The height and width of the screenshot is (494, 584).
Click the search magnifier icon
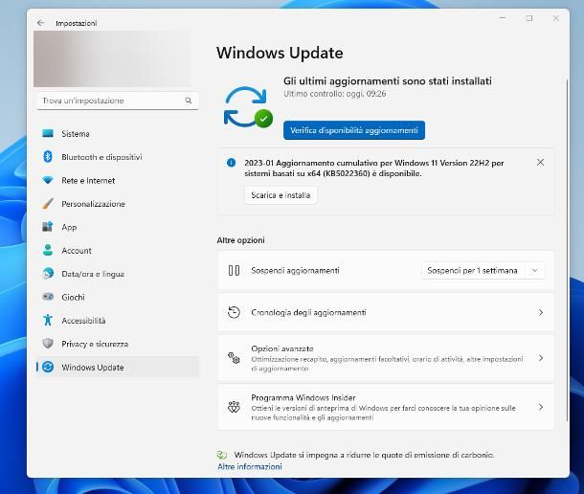pos(189,101)
